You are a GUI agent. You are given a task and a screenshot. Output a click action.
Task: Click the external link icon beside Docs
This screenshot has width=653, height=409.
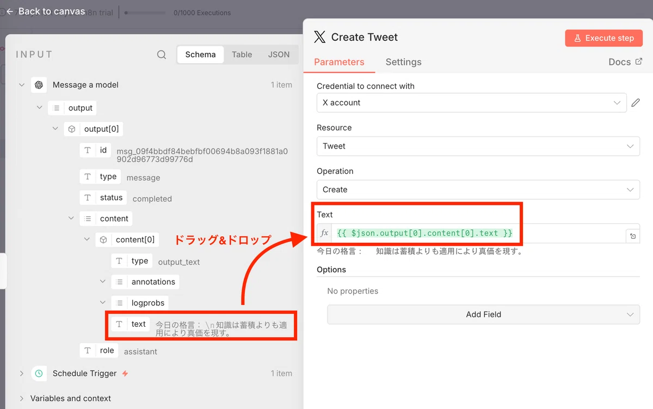pyautogui.click(x=639, y=62)
